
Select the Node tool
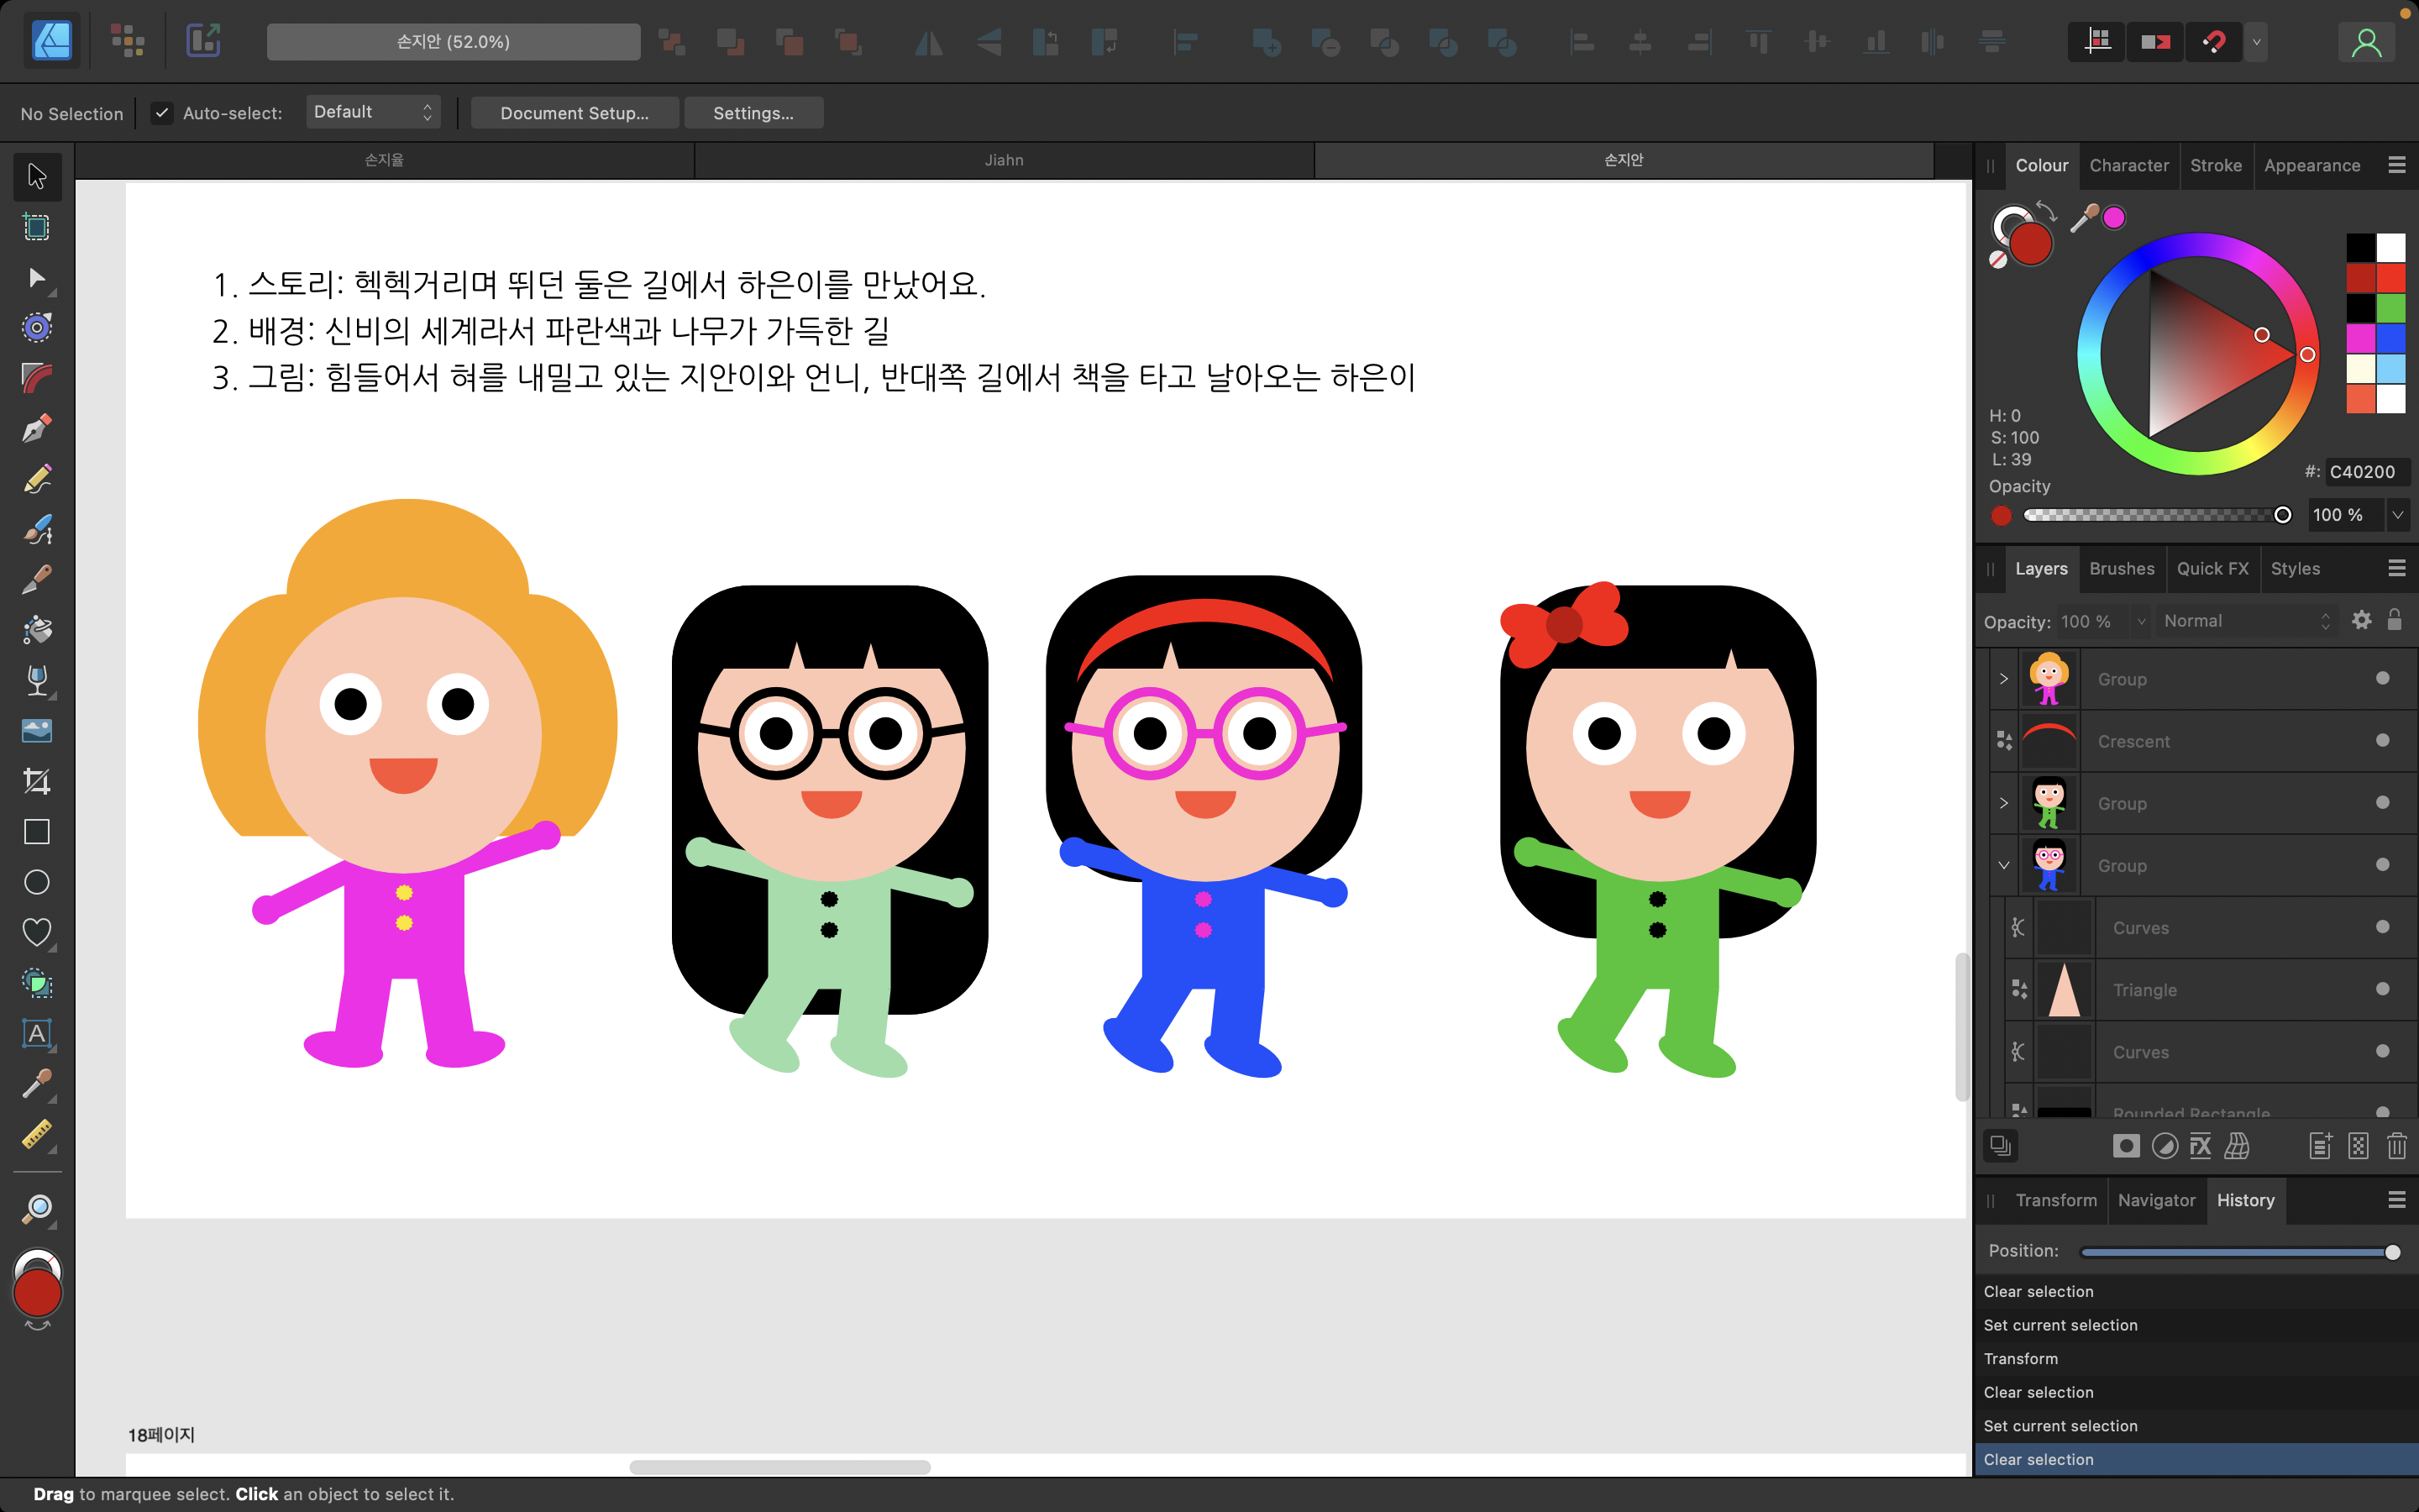[x=37, y=277]
